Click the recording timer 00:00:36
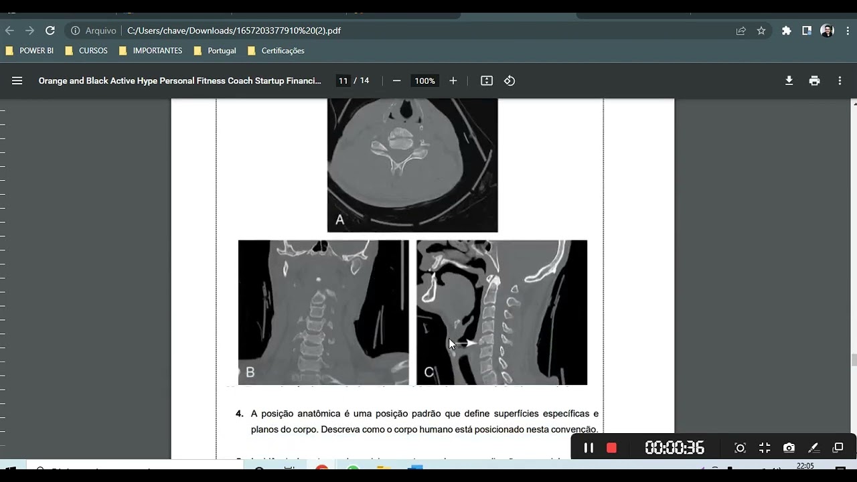 click(674, 448)
